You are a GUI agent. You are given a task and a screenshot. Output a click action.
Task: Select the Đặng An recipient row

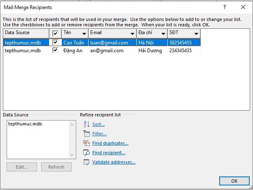coord(102,51)
